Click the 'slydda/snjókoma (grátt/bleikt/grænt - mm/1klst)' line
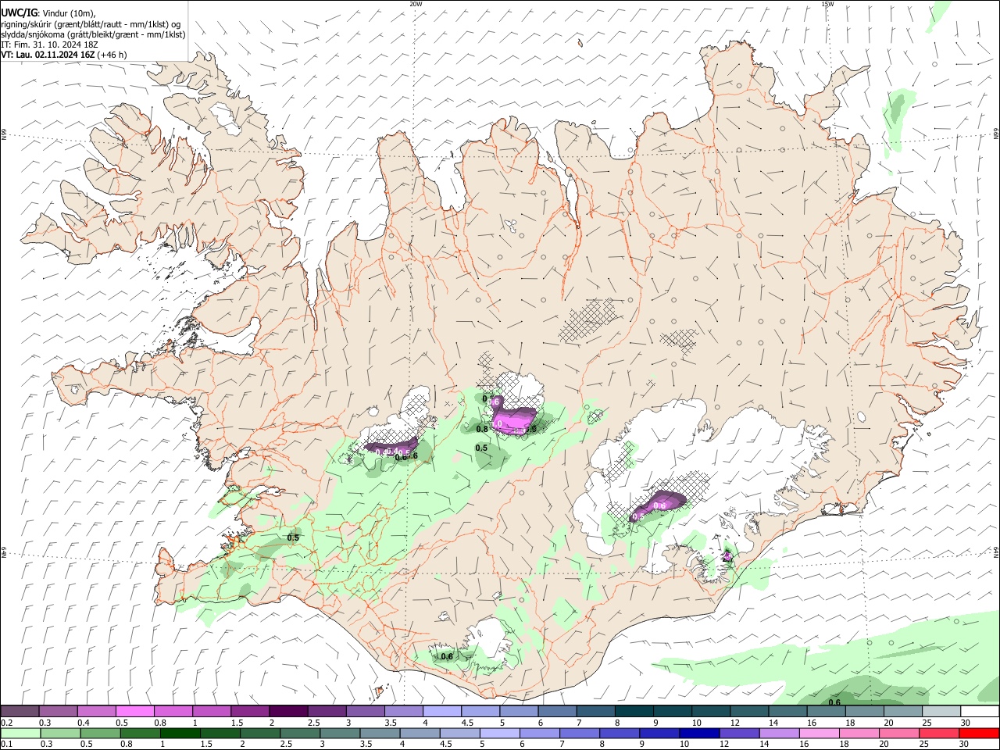The height and width of the screenshot is (750, 1000). (93, 34)
